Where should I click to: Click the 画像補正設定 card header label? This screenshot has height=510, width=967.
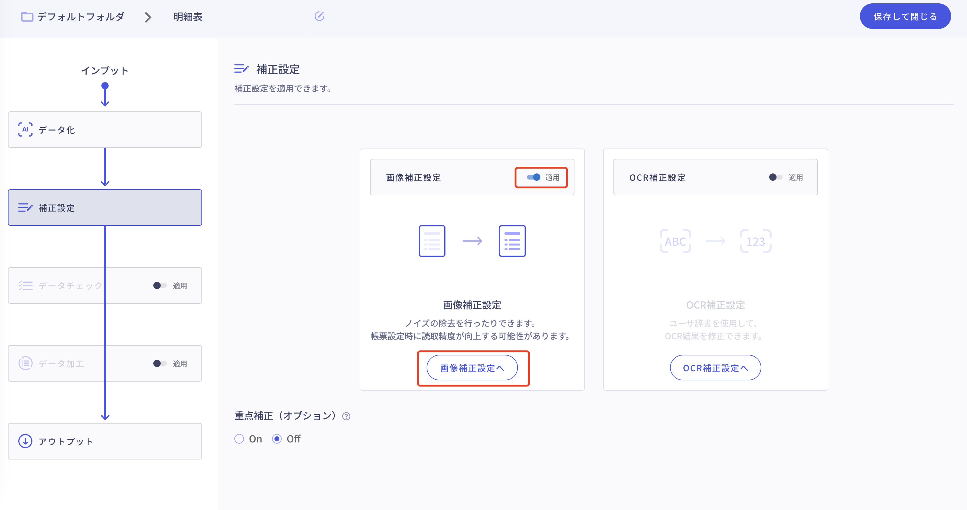[413, 177]
